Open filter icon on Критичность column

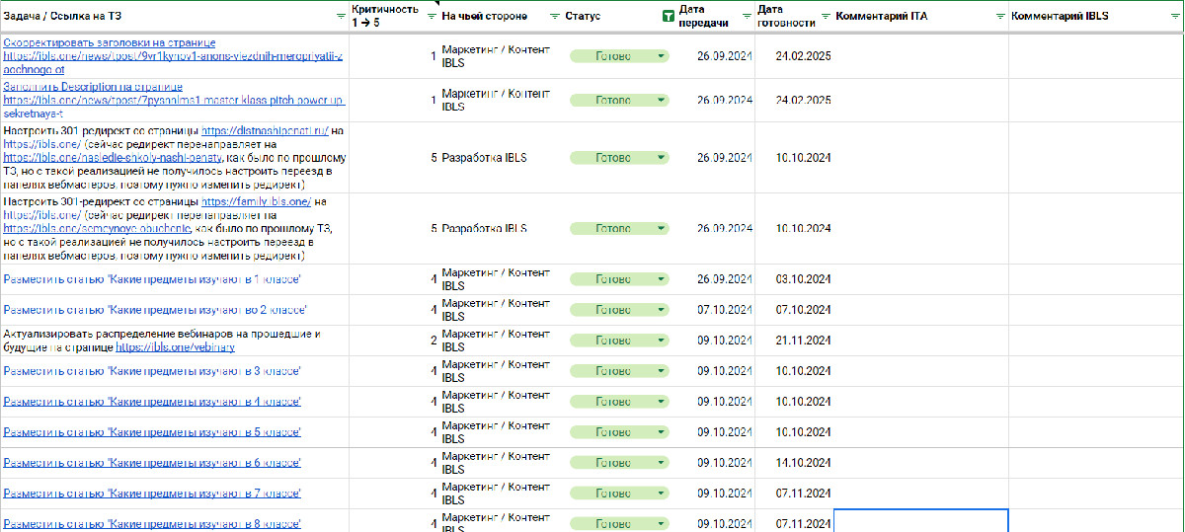click(431, 17)
